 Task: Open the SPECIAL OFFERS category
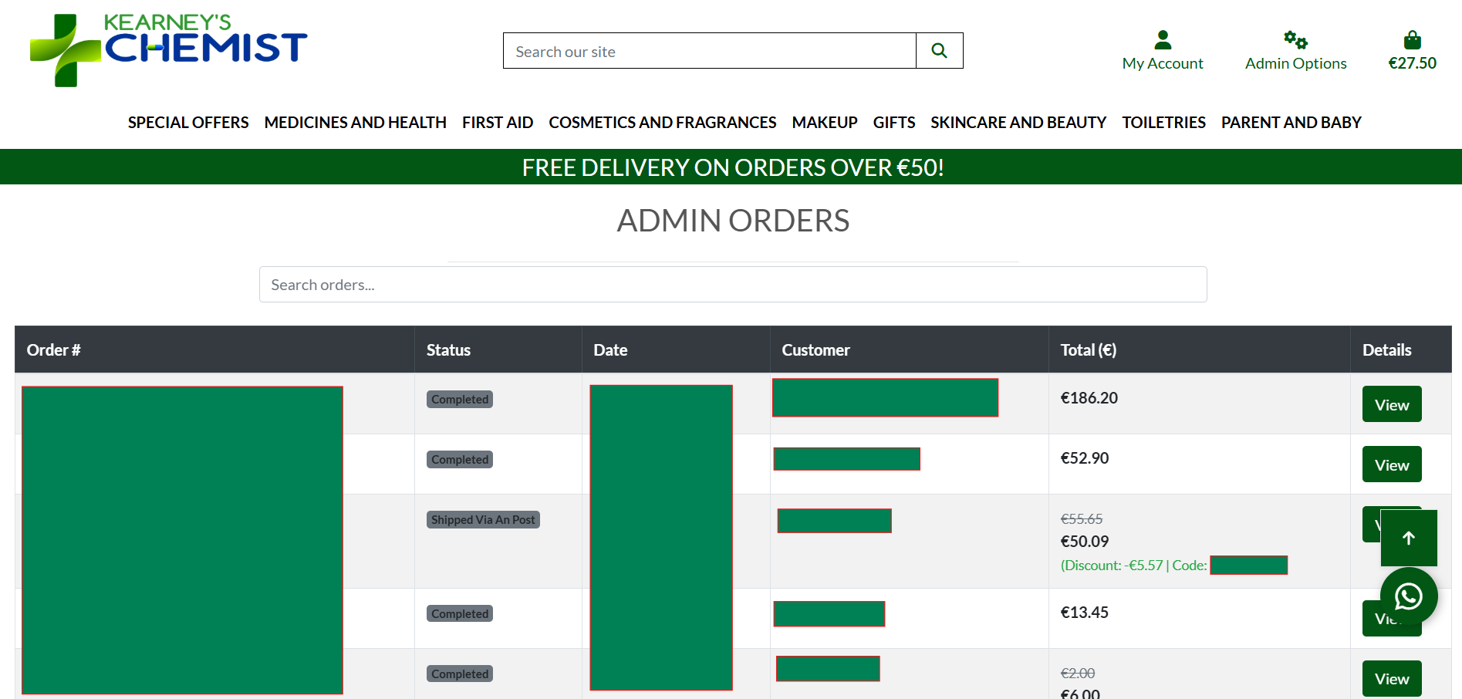click(187, 122)
